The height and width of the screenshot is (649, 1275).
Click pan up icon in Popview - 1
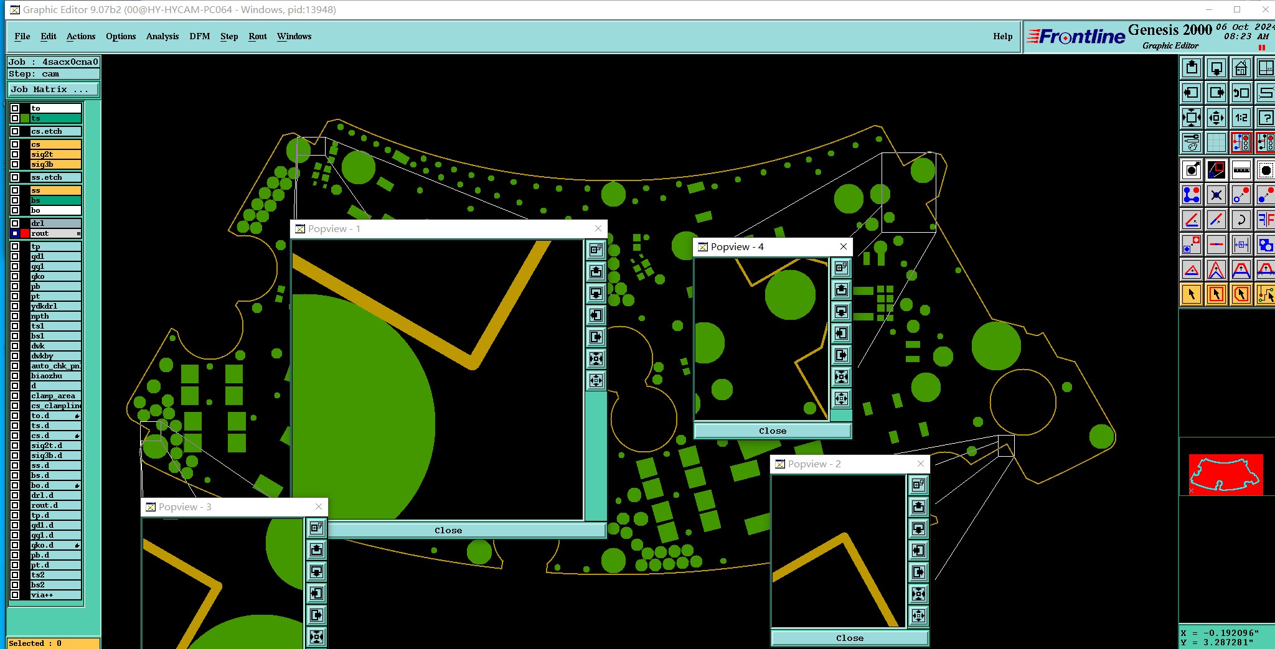tap(596, 271)
